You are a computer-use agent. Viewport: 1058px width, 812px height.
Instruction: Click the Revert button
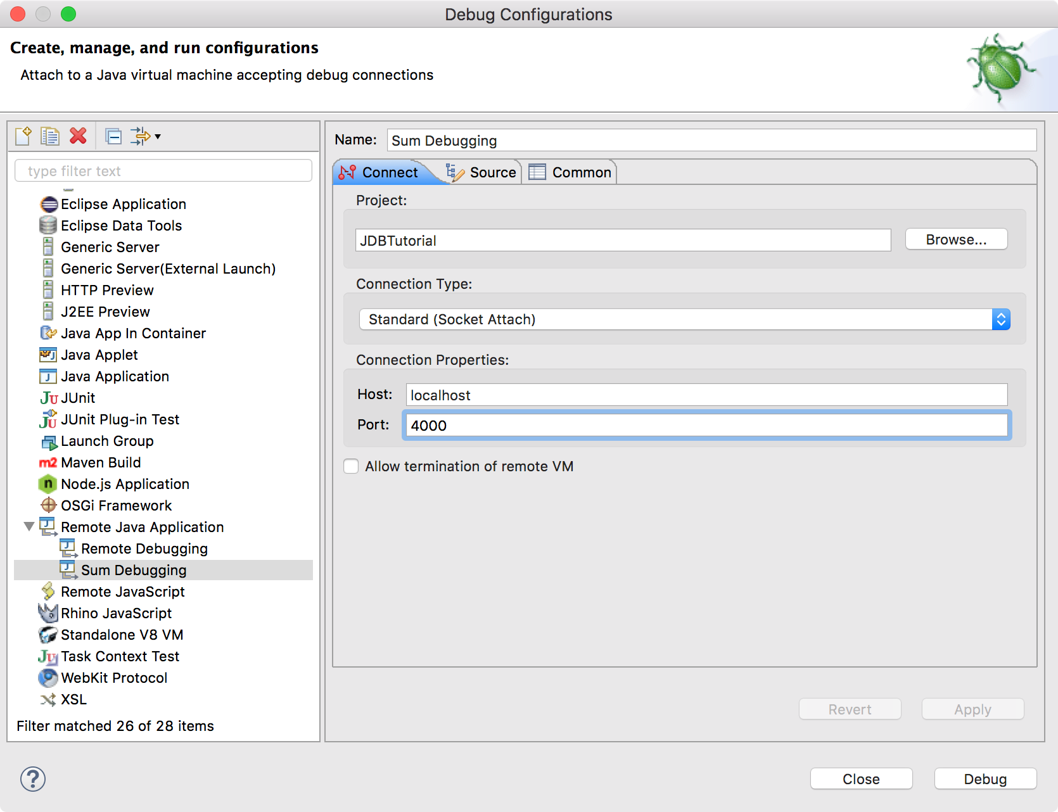click(x=850, y=709)
